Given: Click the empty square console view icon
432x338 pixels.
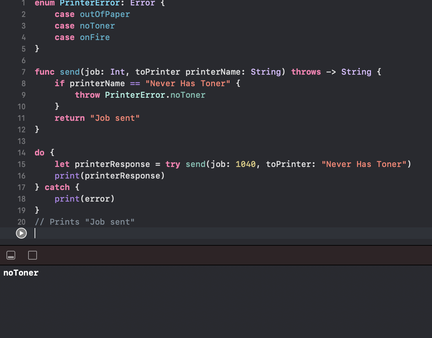Looking at the screenshot, I should click(x=33, y=255).
